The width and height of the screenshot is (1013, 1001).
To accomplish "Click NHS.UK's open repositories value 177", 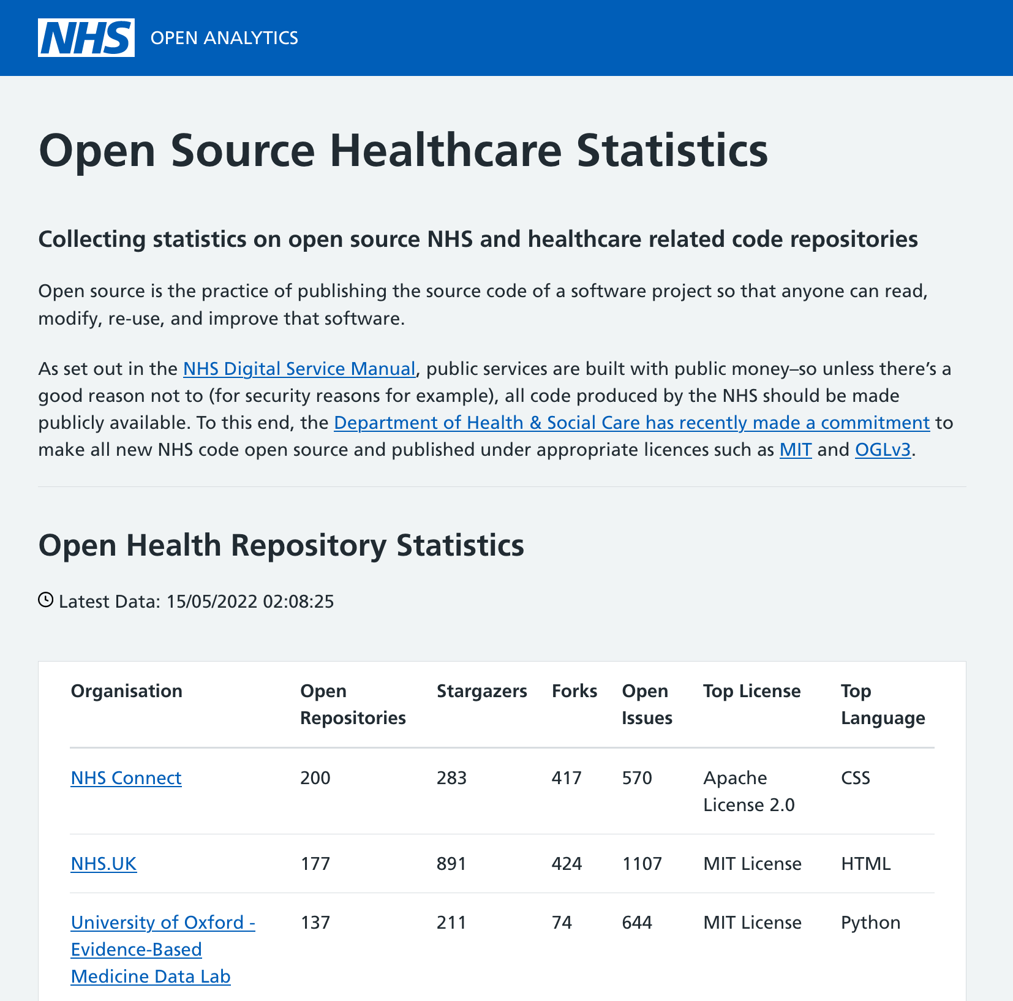I will [315, 864].
